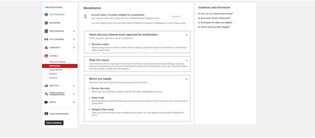Click the Monetization page heading
This screenshot has width=315, height=138.
pyautogui.click(x=92, y=8)
